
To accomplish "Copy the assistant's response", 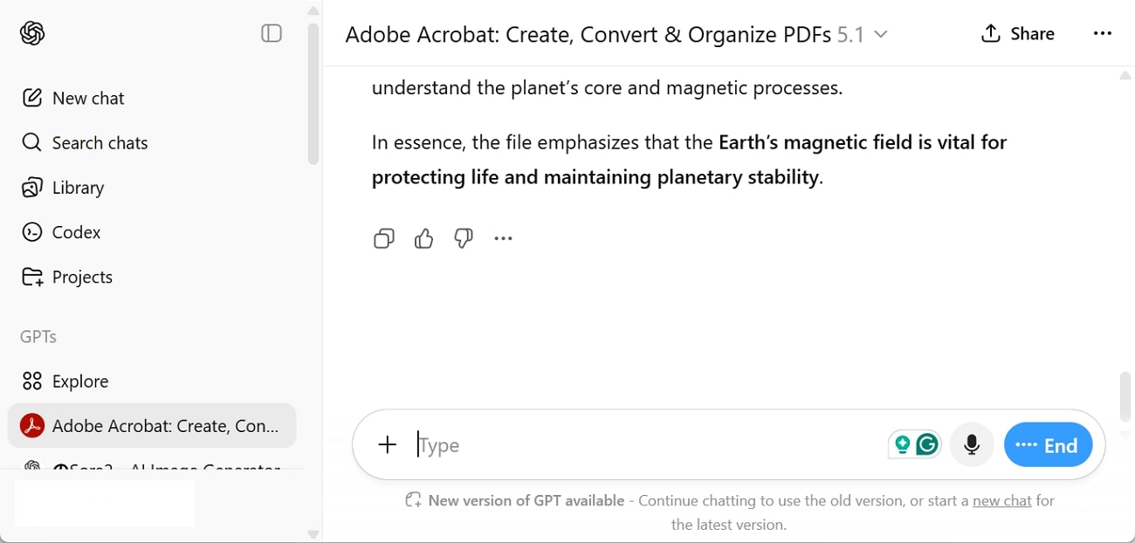I will pyautogui.click(x=383, y=238).
